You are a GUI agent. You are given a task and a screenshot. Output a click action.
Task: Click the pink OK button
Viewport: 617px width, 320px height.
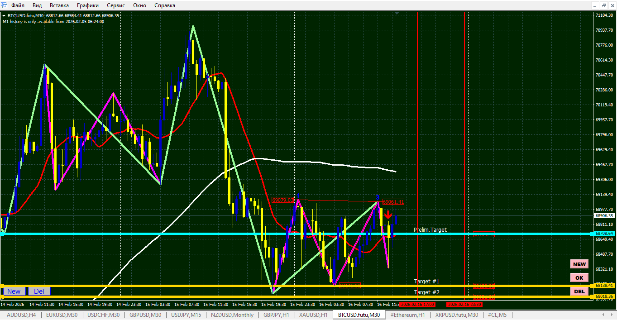tap(579, 278)
